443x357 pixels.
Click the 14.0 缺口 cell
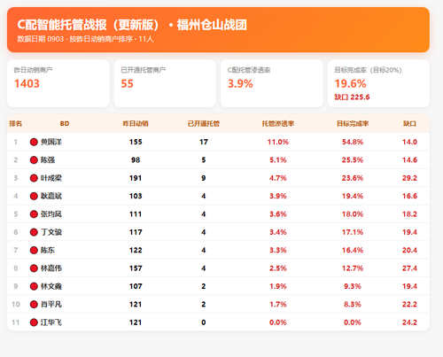(409, 142)
